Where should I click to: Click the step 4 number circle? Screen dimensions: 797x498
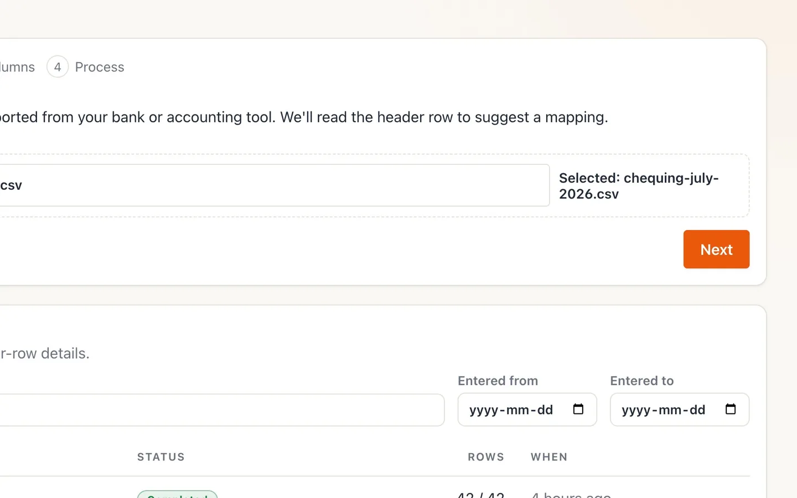(x=58, y=67)
